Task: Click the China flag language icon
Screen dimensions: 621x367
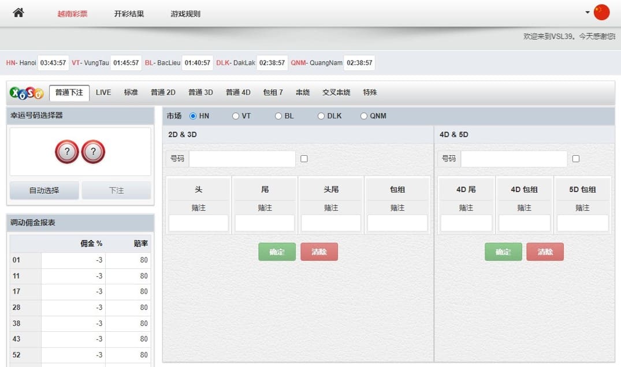Action: (x=601, y=12)
